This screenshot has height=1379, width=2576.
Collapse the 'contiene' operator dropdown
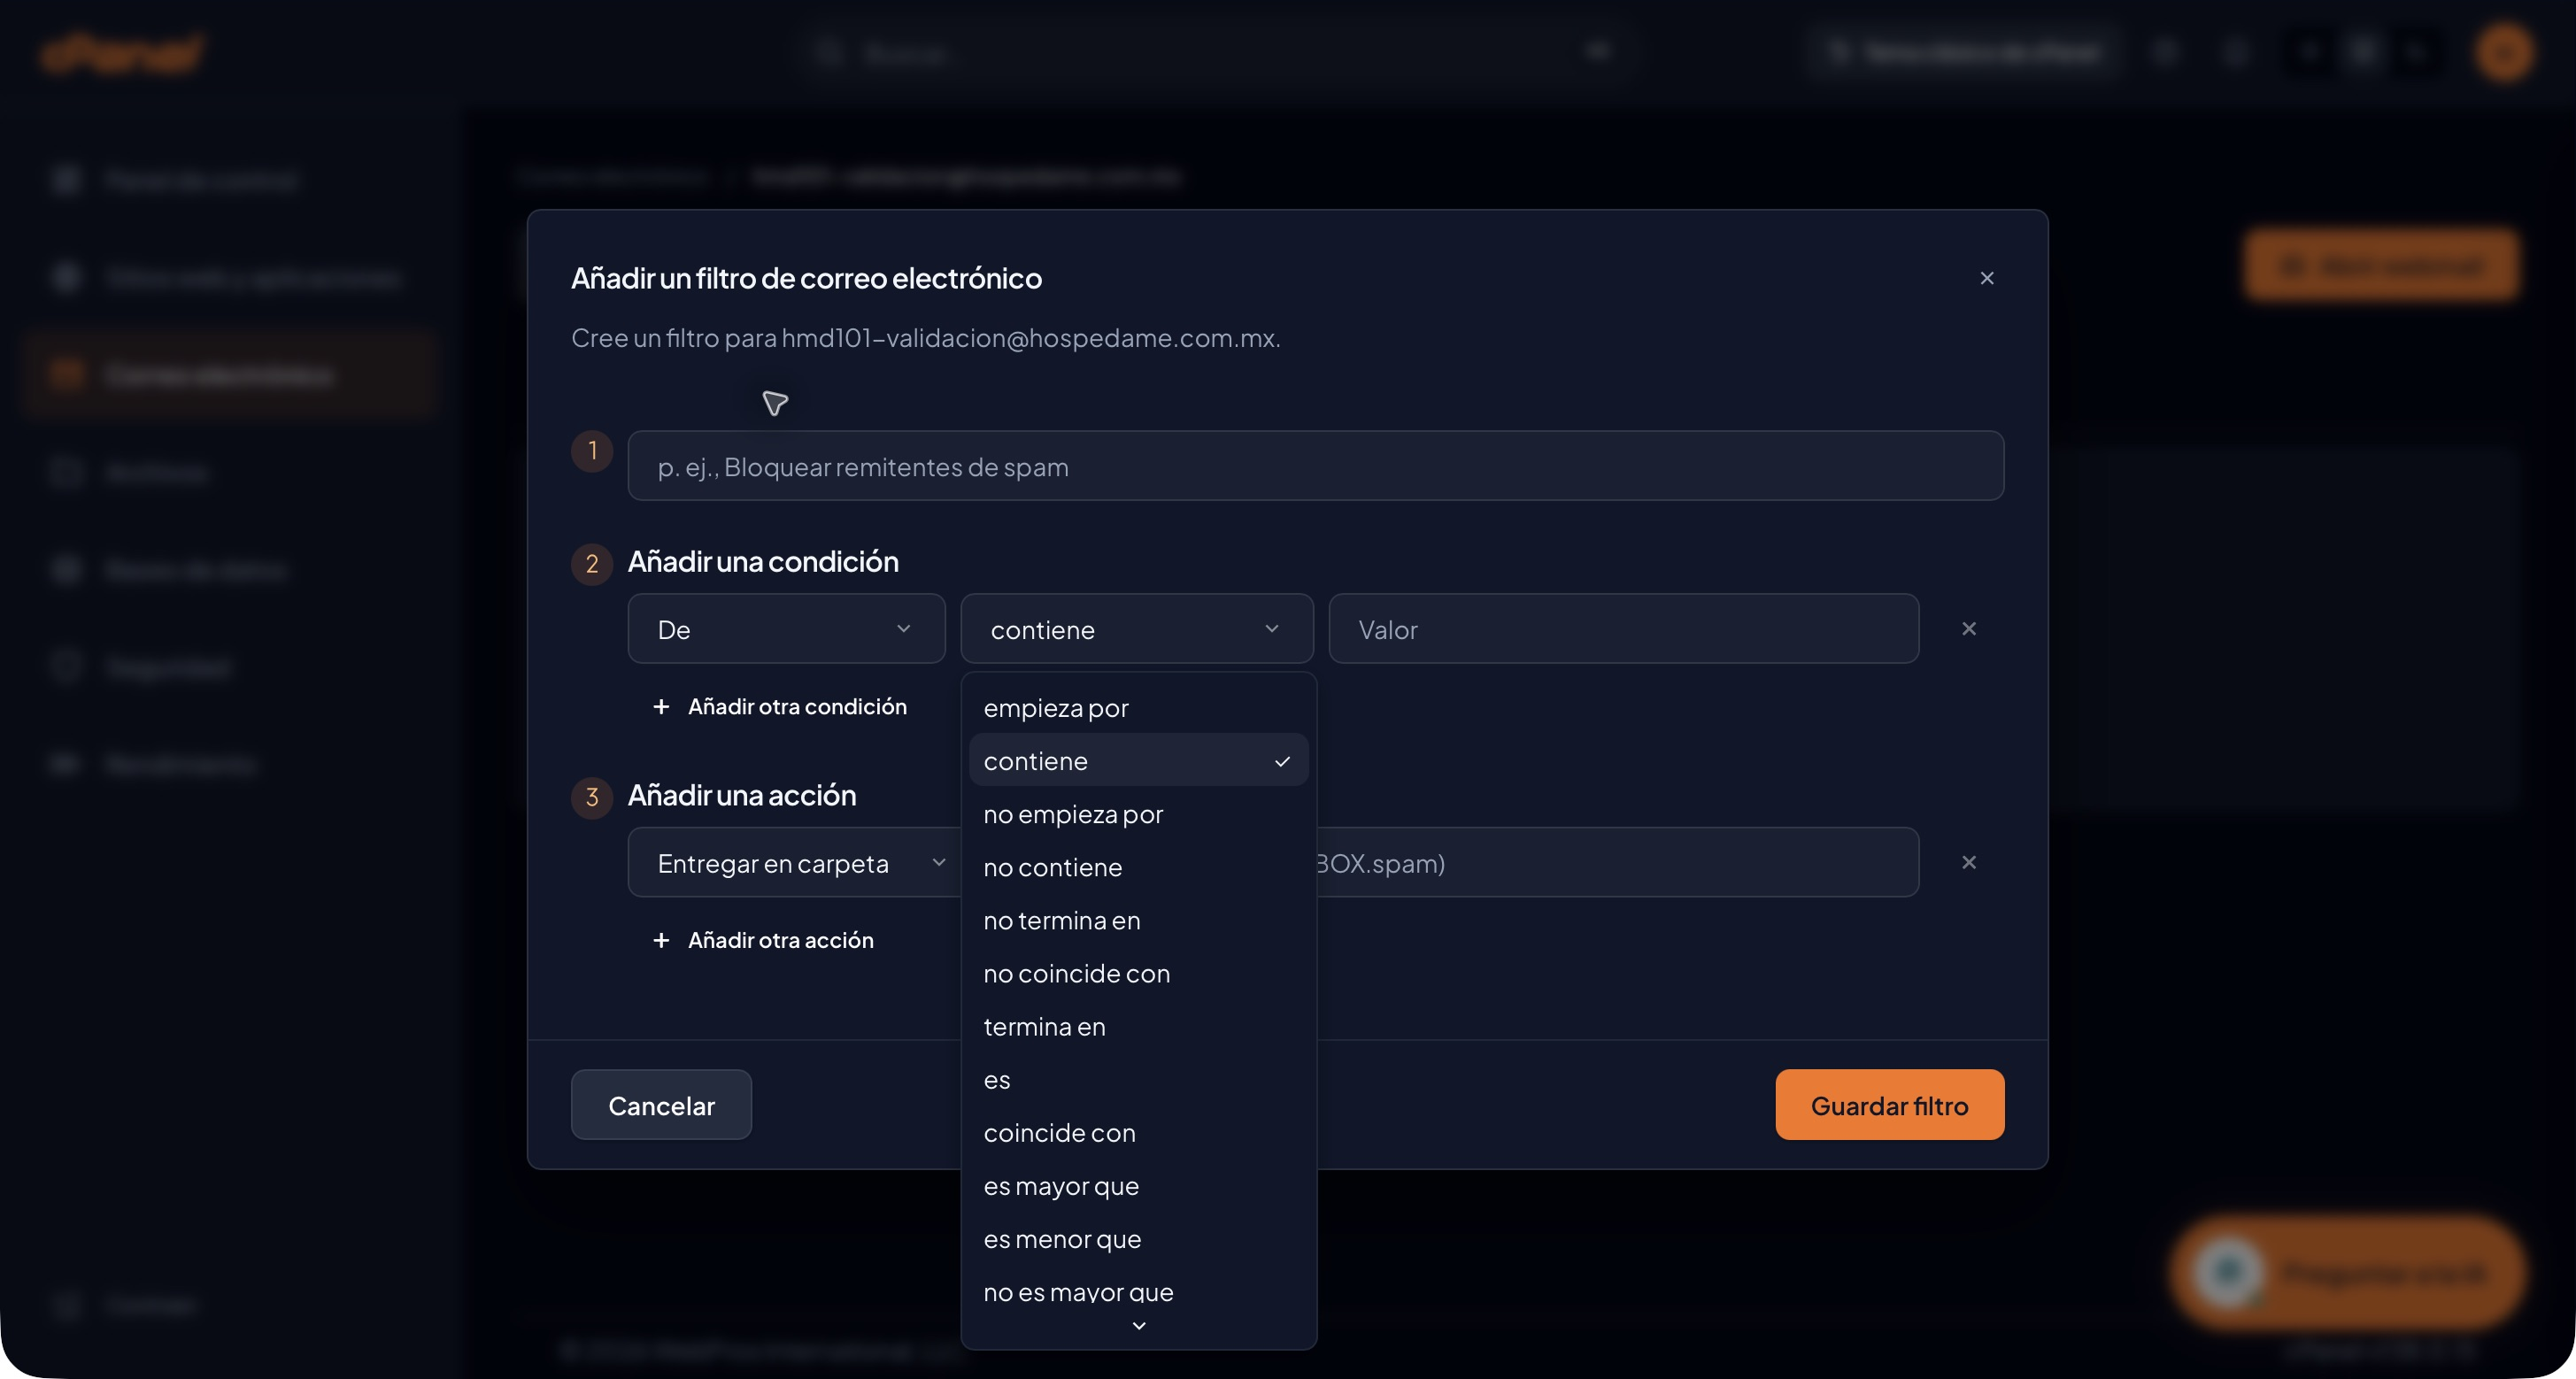click(1136, 629)
